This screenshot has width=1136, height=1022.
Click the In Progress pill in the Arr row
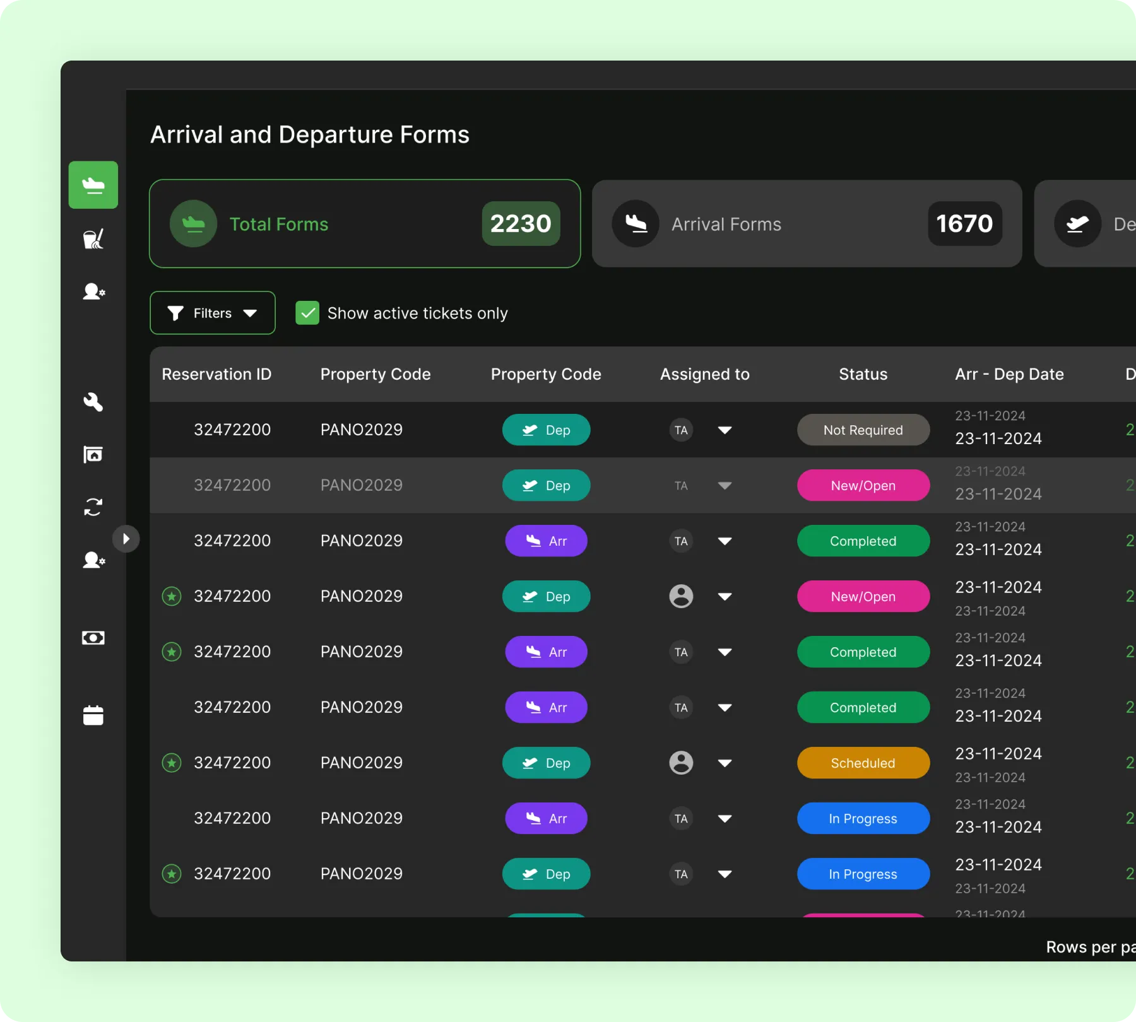point(863,819)
